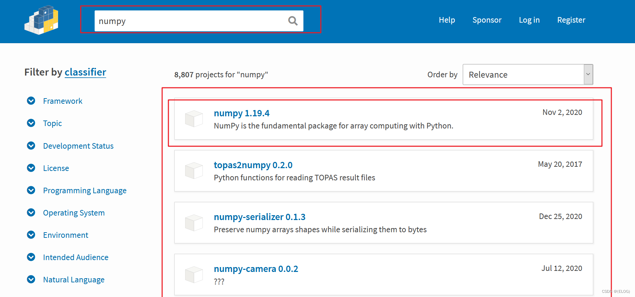Image resolution: width=635 pixels, height=297 pixels.
Task: Click the search magnifier icon
Action: (293, 21)
